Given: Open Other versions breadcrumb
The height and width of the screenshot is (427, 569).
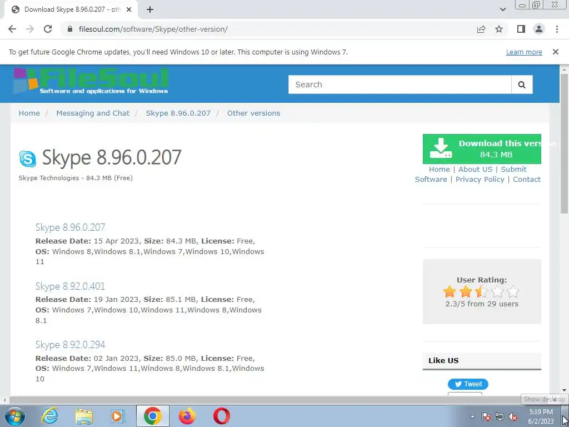Looking at the screenshot, I should pos(253,113).
